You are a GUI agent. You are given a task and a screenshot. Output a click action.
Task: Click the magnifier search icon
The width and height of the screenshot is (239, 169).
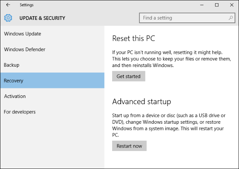pyautogui.click(x=231, y=18)
